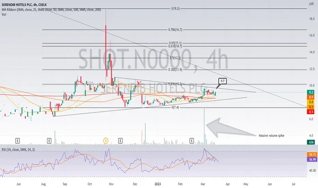Click the Mar label on the time axis

pos(203,184)
